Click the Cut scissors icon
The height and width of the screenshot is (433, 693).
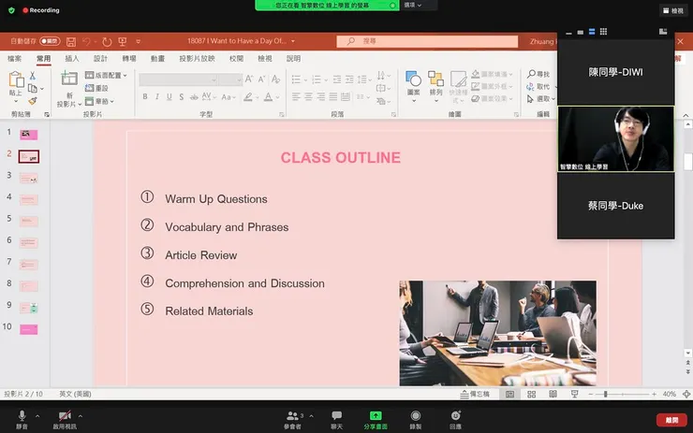32,76
